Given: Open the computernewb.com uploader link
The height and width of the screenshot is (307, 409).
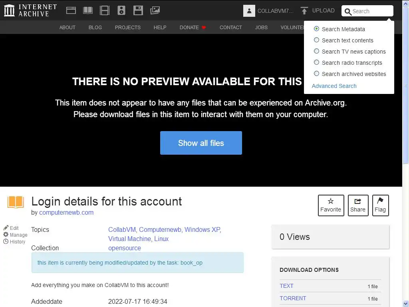Looking at the screenshot, I should point(66,213).
